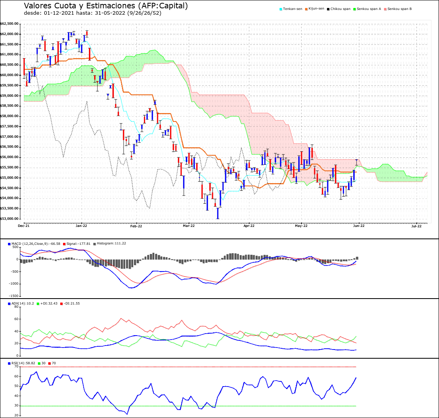Viewport: 439px width, 418px height.
Task: Click the Feb-22 date axis label
Action: coord(136,226)
